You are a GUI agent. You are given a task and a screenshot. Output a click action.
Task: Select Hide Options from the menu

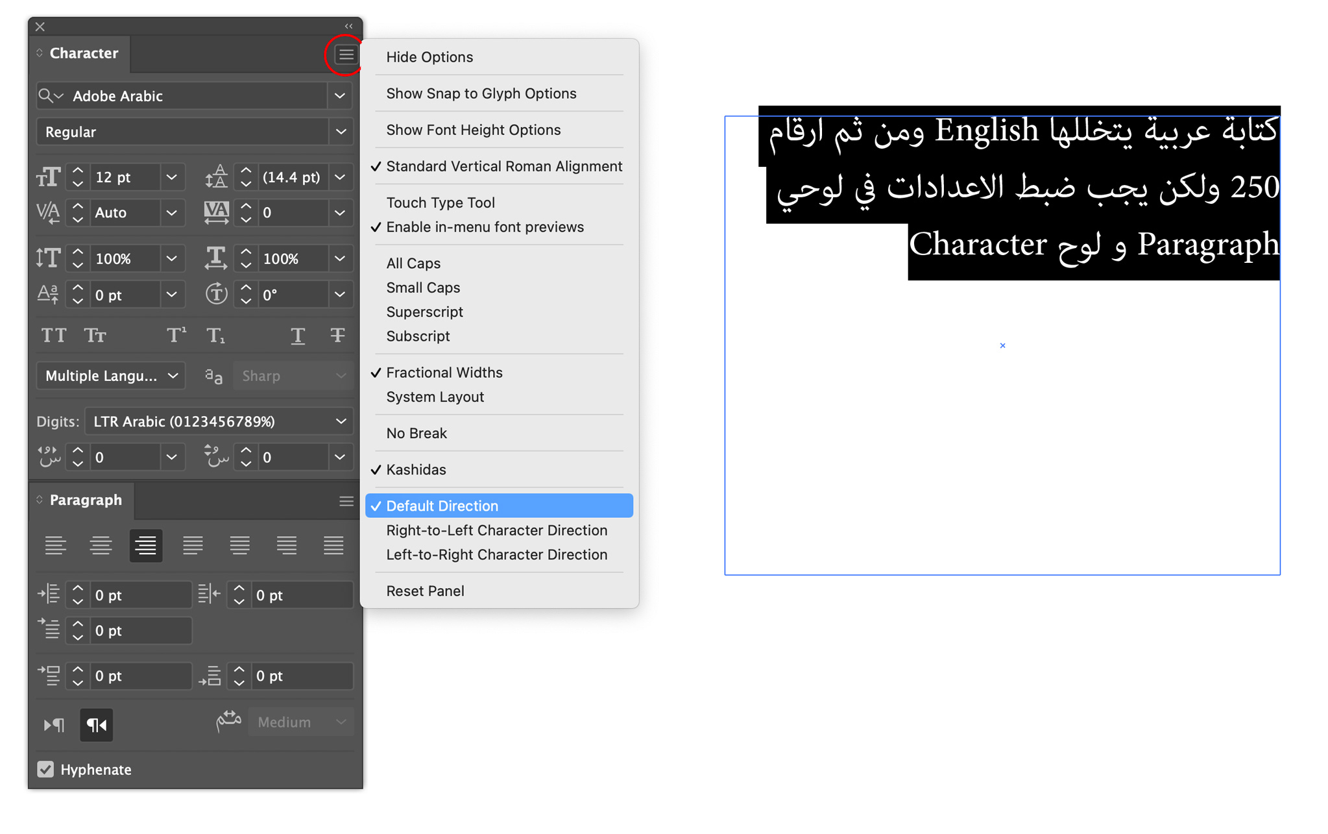coord(429,57)
